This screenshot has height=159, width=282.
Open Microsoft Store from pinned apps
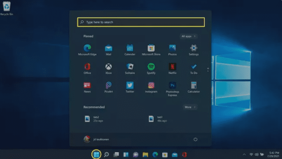151,49
